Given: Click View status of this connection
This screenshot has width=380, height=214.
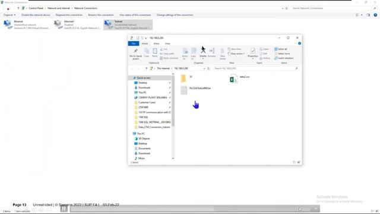Looking at the screenshot, I should [135, 15].
